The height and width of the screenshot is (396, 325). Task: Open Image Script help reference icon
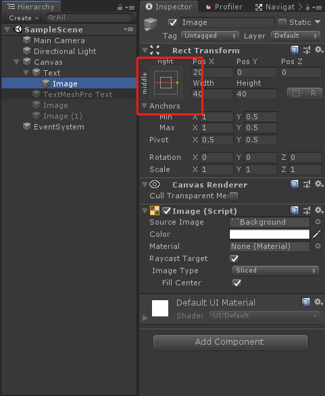pos(294,210)
